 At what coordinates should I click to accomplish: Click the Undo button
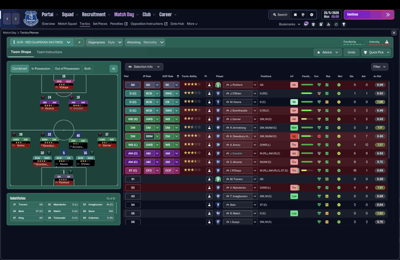(351, 52)
